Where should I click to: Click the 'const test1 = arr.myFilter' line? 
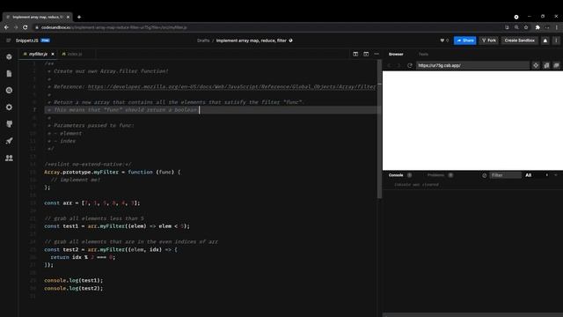[x=117, y=226]
